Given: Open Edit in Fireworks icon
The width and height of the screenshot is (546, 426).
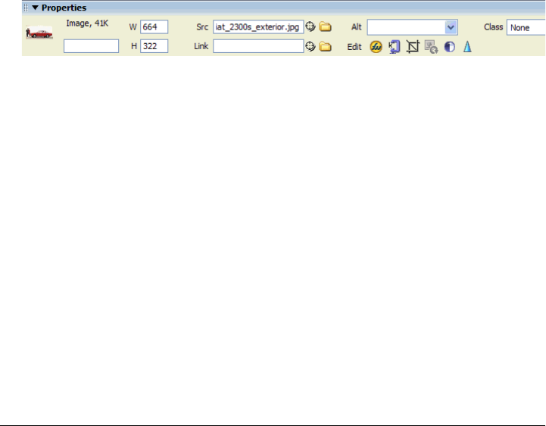Looking at the screenshot, I should [x=376, y=47].
